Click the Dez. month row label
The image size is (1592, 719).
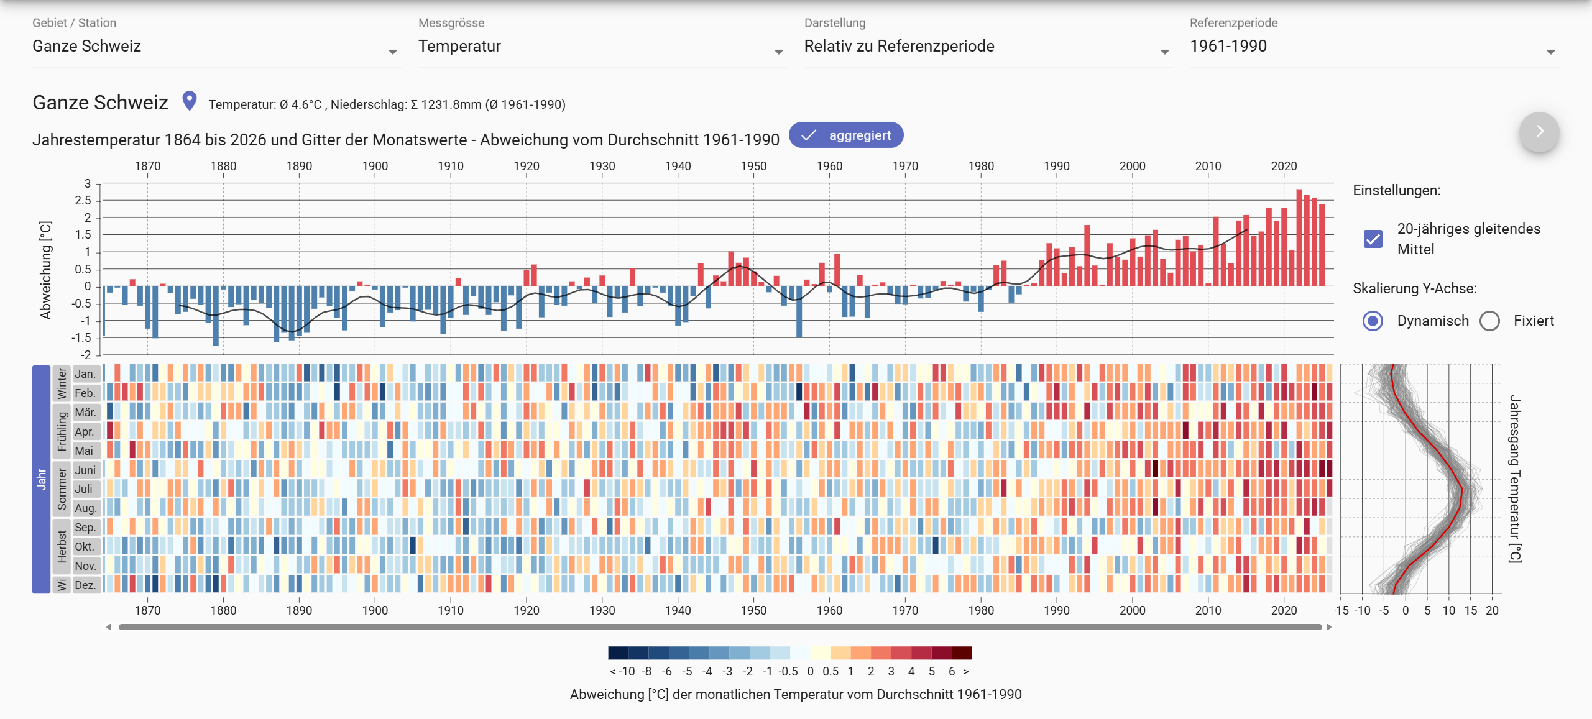(x=86, y=585)
